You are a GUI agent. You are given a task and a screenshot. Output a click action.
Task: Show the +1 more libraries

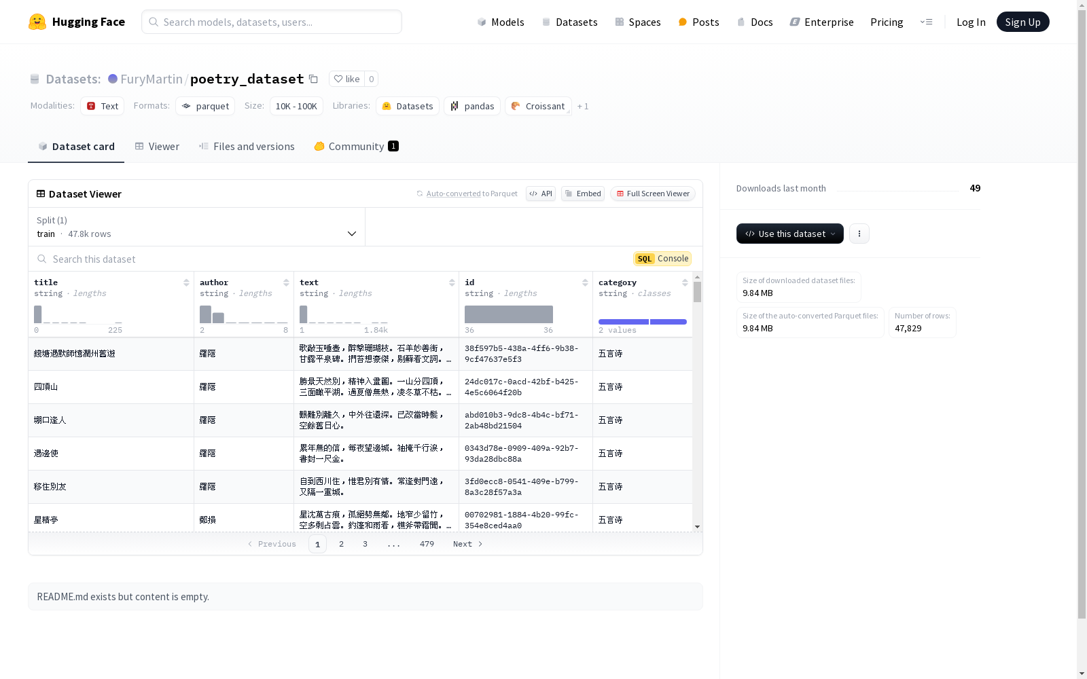tap(583, 106)
